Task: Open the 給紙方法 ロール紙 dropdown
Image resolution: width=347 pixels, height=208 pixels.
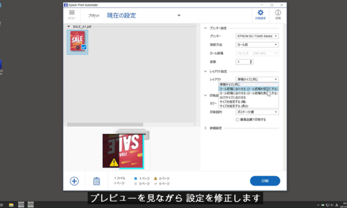Action: pos(257,45)
